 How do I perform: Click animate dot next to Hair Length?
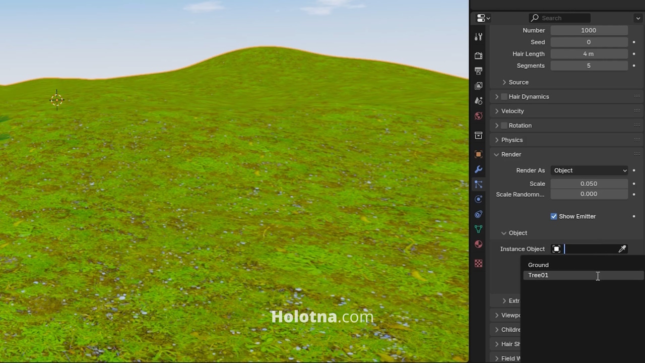point(634,54)
